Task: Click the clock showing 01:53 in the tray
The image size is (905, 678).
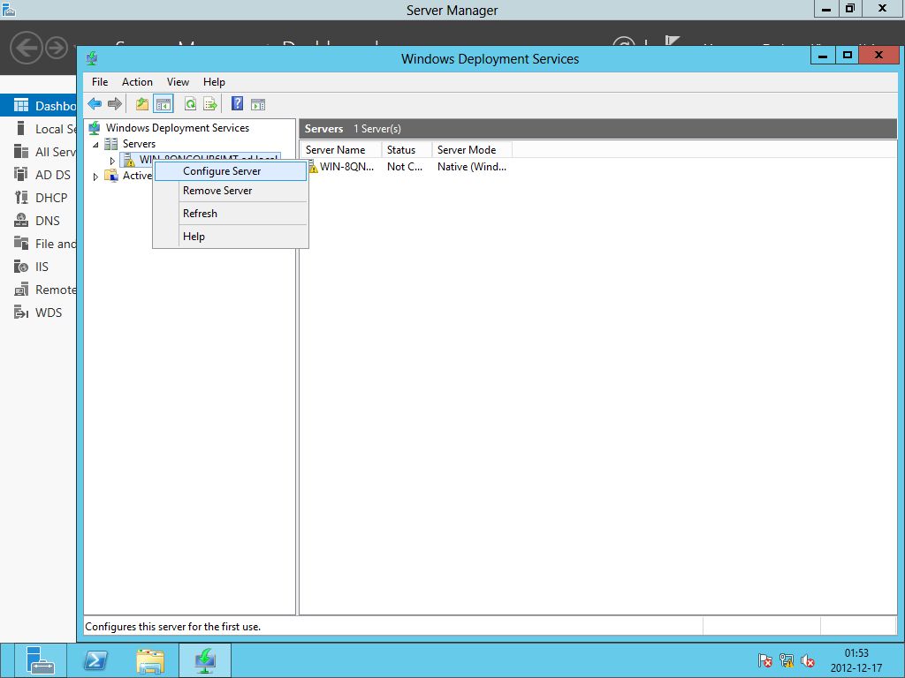Action: [x=856, y=653]
